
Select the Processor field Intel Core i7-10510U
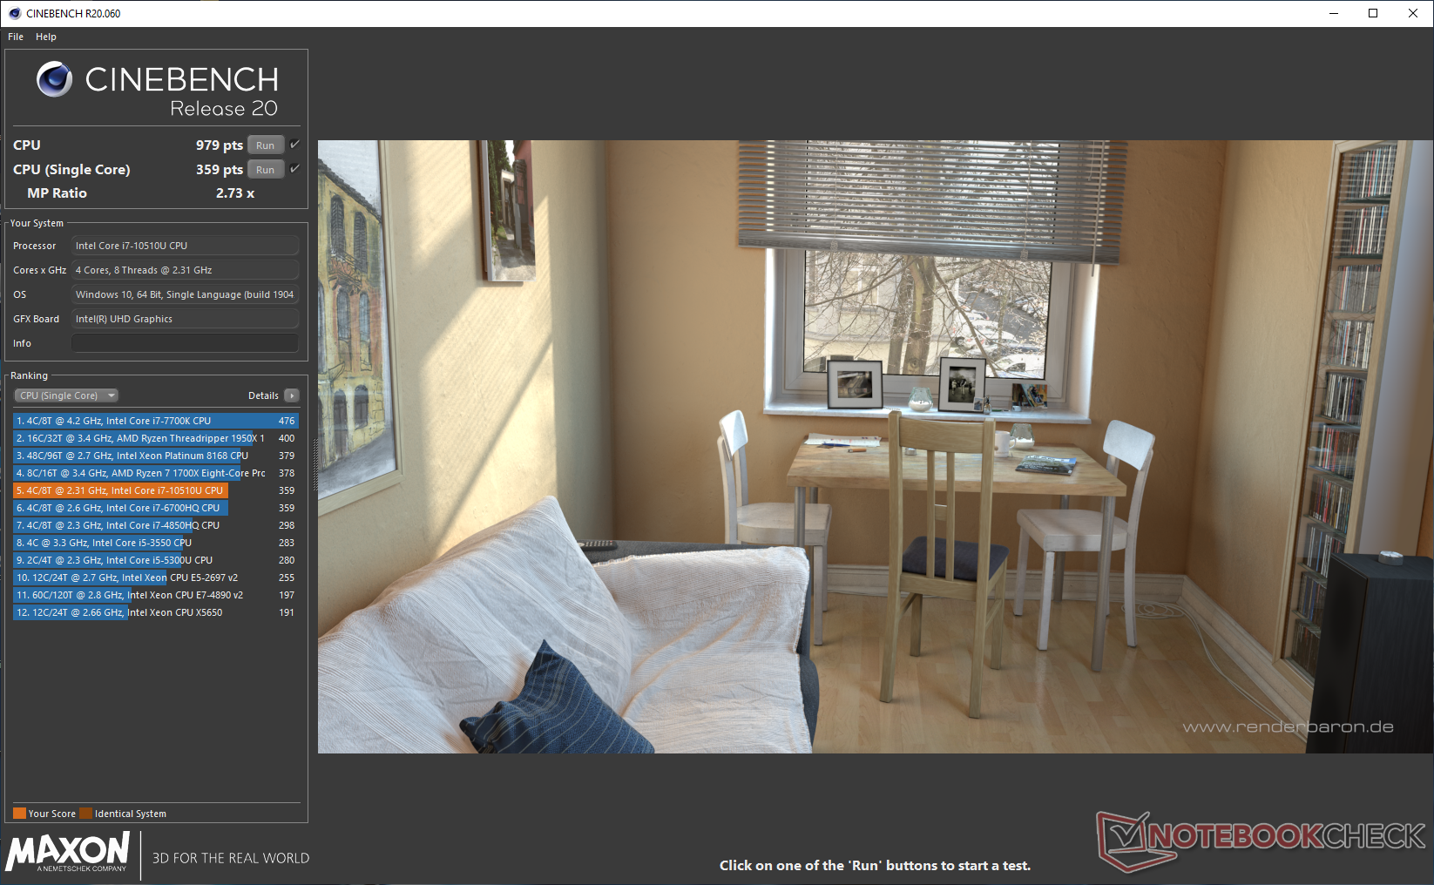point(185,246)
